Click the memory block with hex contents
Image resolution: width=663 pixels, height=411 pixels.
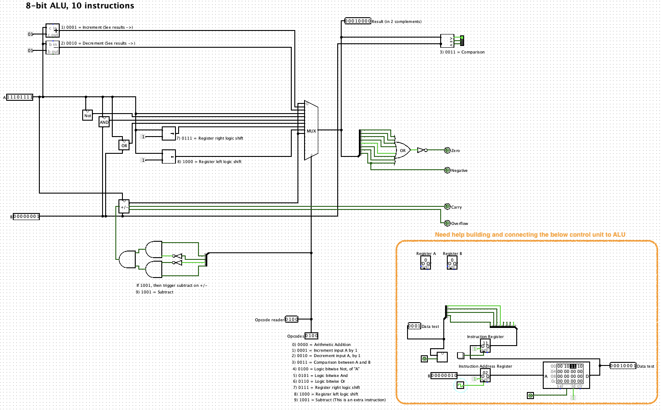pos(566,375)
